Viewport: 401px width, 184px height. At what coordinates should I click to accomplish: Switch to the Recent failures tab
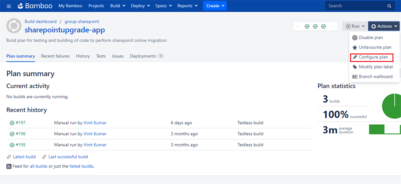(x=56, y=56)
